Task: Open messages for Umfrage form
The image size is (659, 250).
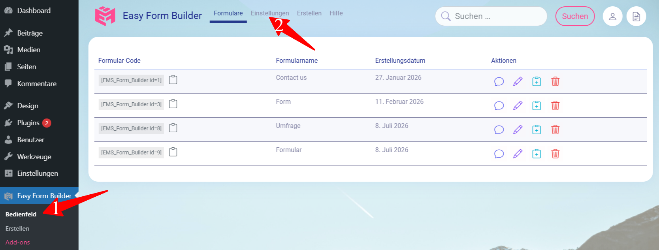Action: [x=499, y=130]
